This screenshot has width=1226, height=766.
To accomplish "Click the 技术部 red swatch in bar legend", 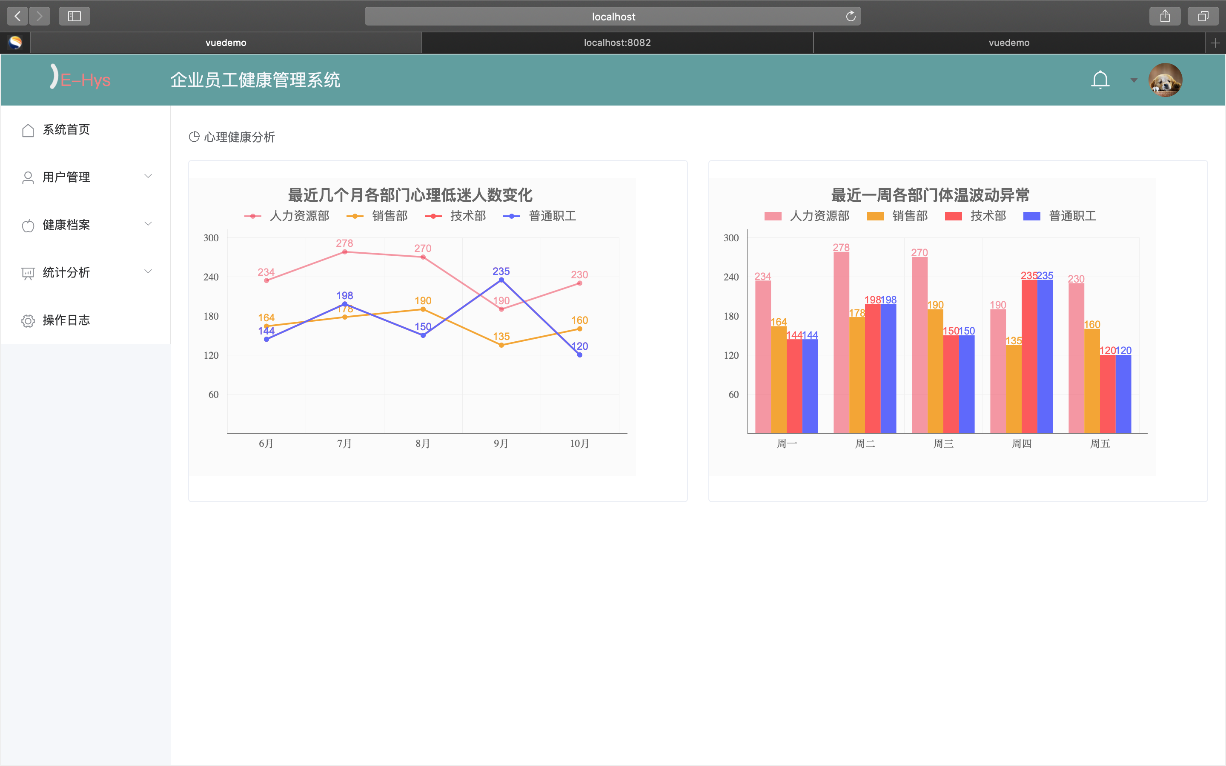I will click(x=954, y=216).
